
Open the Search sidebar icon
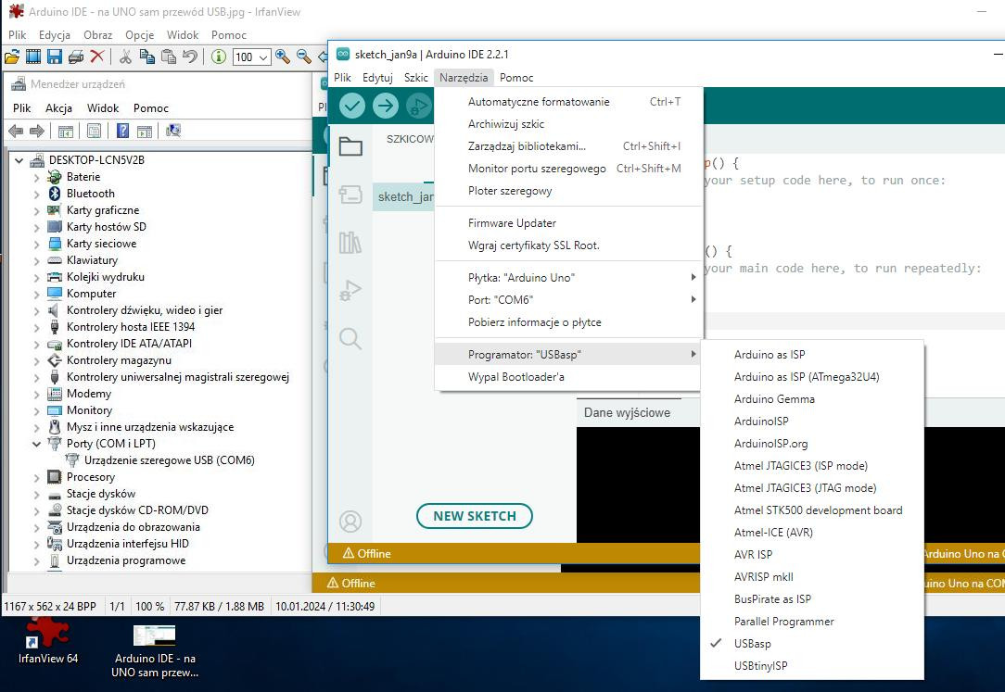tap(350, 339)
